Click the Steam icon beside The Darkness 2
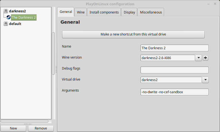This screenshot has height=132, width=220. pyautogui.click(x=8, y=17)
